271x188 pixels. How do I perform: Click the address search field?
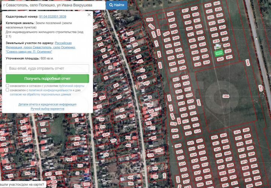tap(53, 5)
